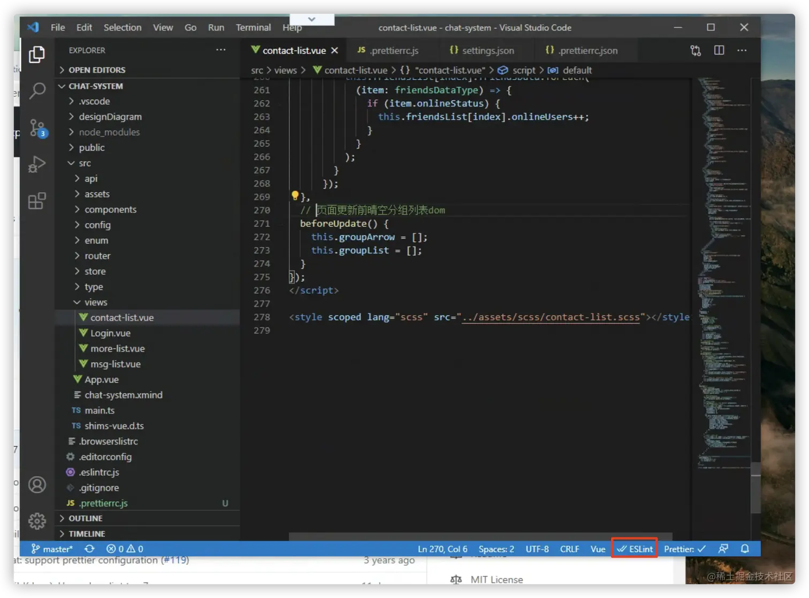Open Source Control view with 3 changes

pyautogui.click(x=37, y=128)
